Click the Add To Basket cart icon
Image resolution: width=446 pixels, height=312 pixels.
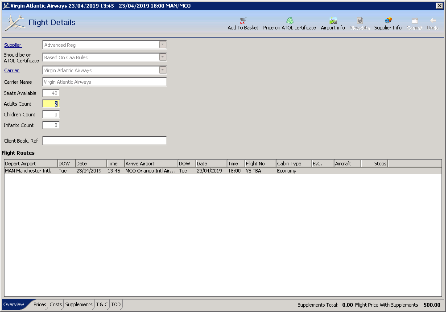(243, 21)
